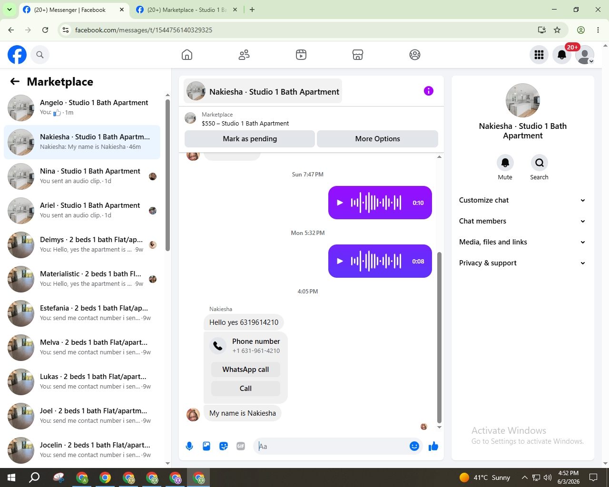
Task: Open the Windows Start menu
Action: pos(11,477)
